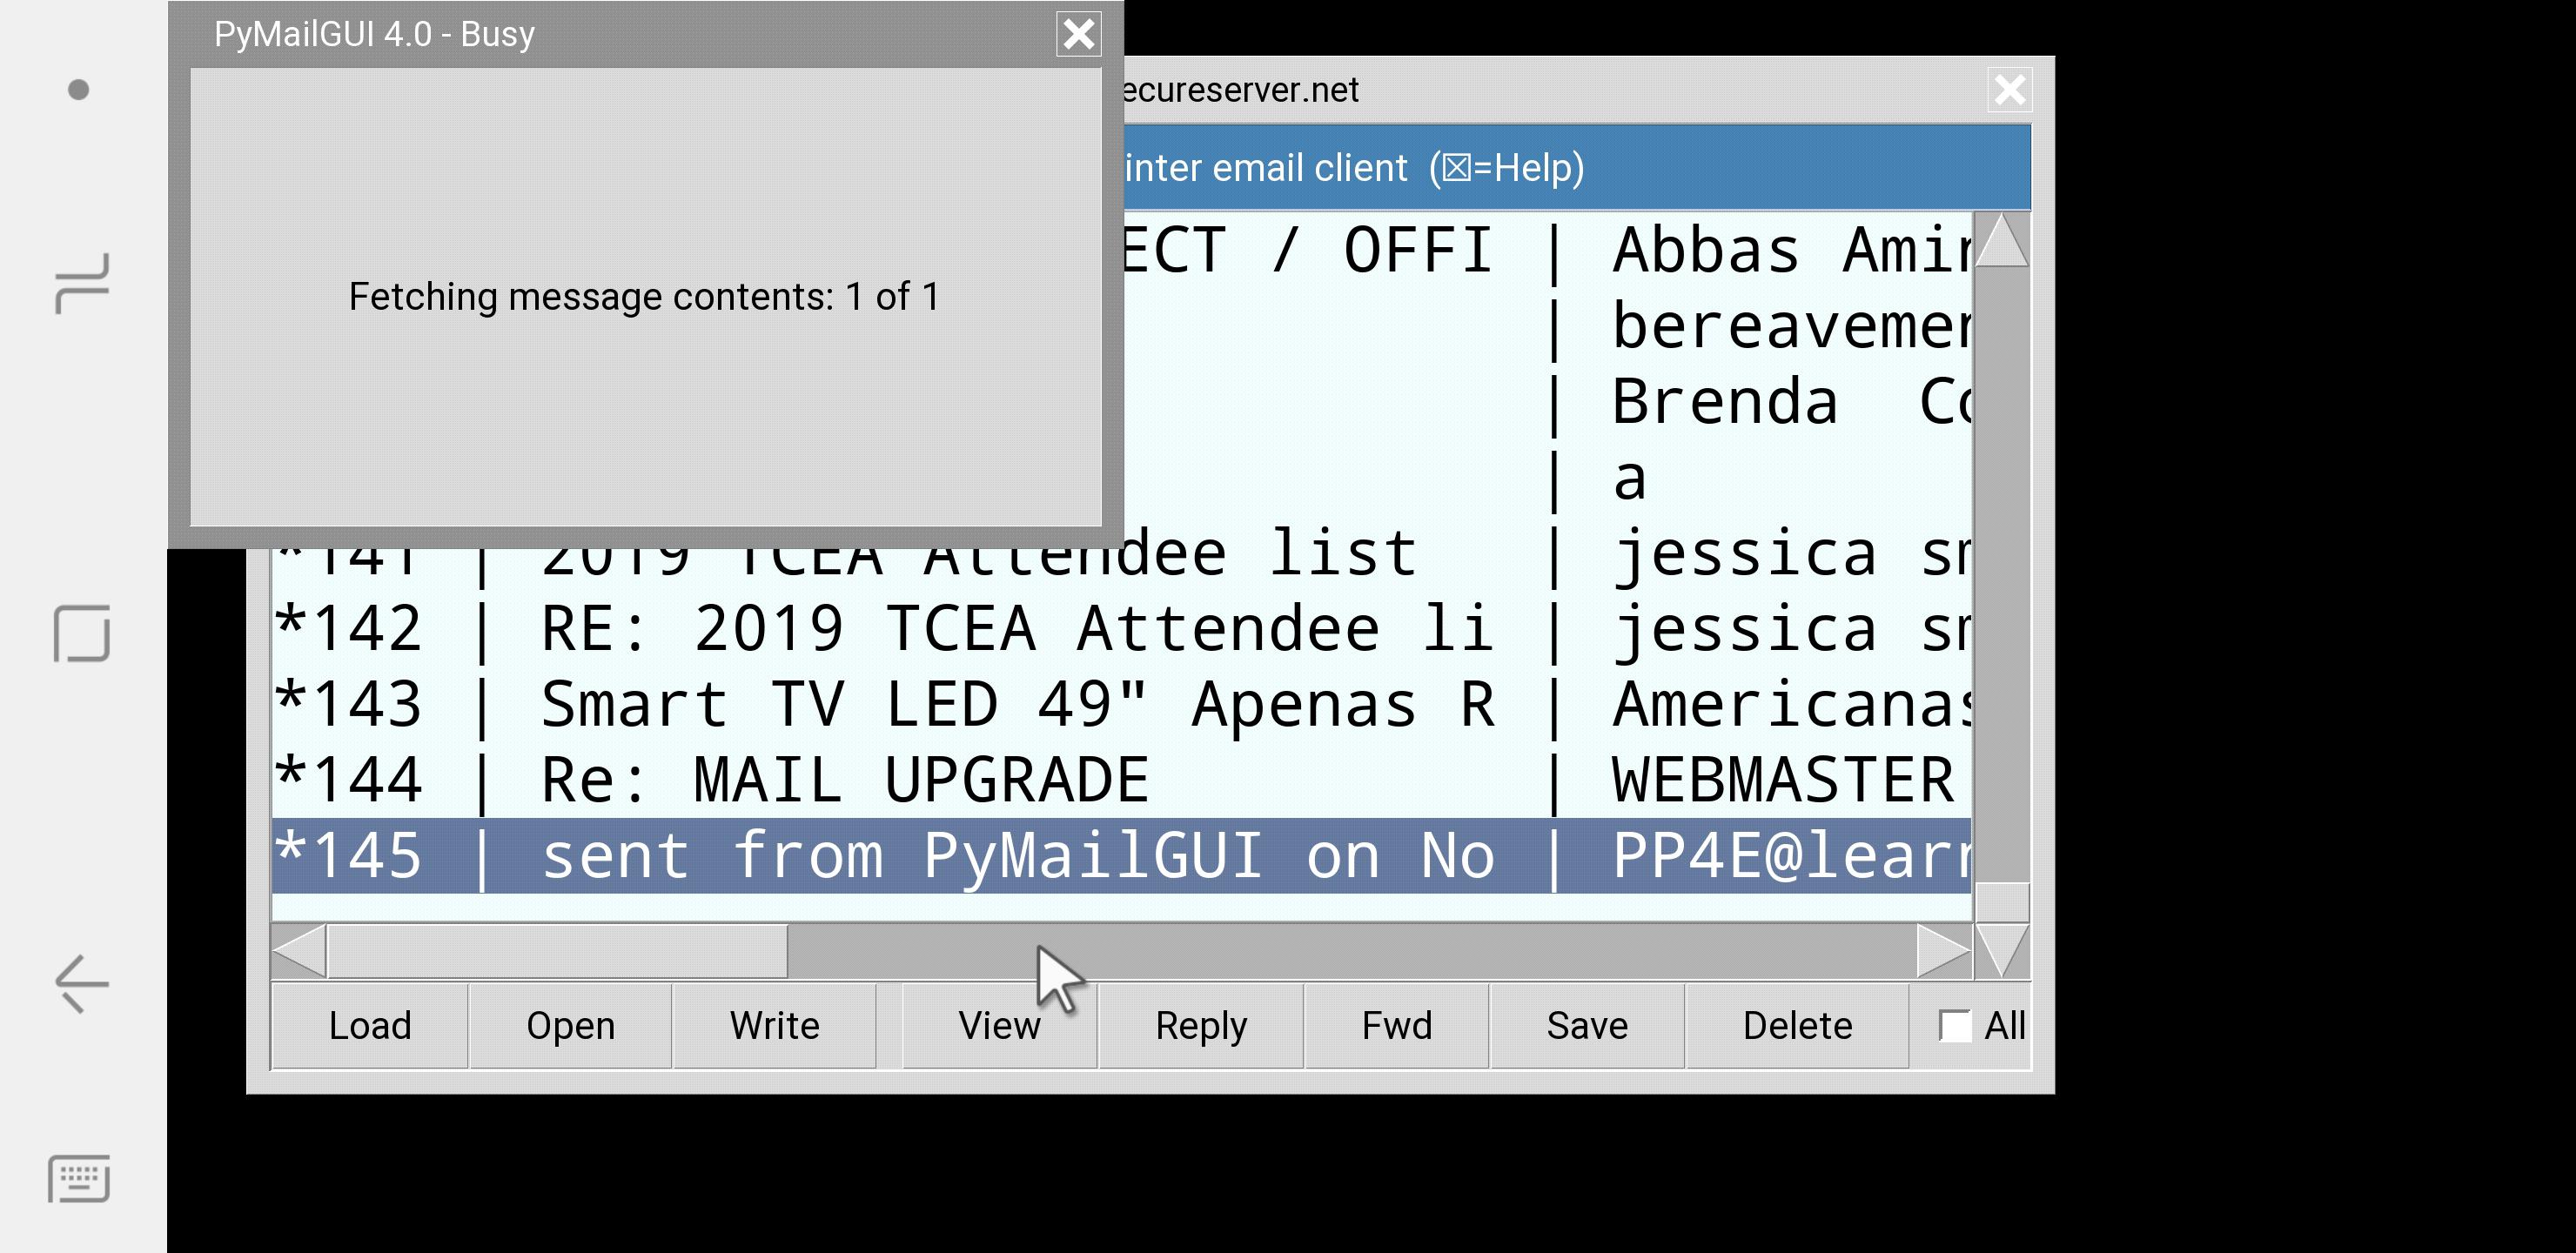Click the horizontal scroll right arrow

click(1943, 950)
